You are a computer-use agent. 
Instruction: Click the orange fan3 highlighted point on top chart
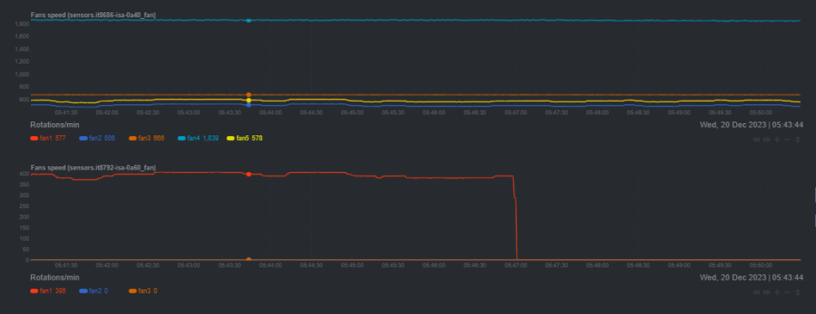click(249, 95)
